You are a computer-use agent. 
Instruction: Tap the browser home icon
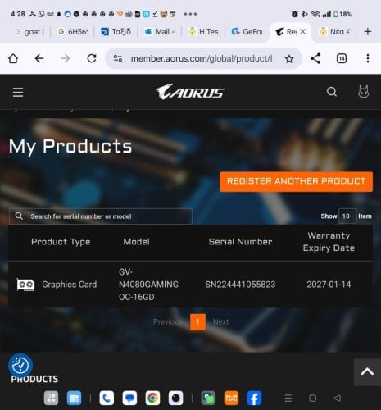tap(13, 58)
